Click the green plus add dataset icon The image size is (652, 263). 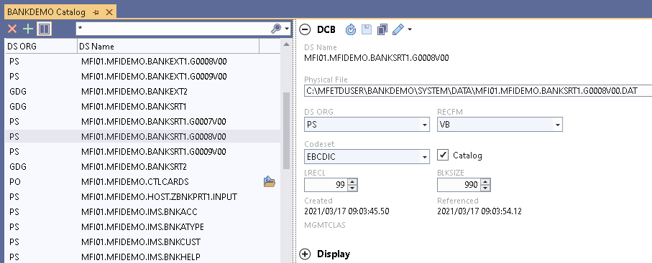tap(28, 29)
